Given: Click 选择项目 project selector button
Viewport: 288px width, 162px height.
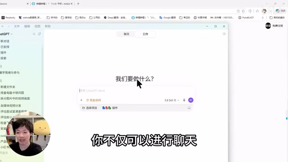Looking at the screenshot, I should click(x=90, y=108).
